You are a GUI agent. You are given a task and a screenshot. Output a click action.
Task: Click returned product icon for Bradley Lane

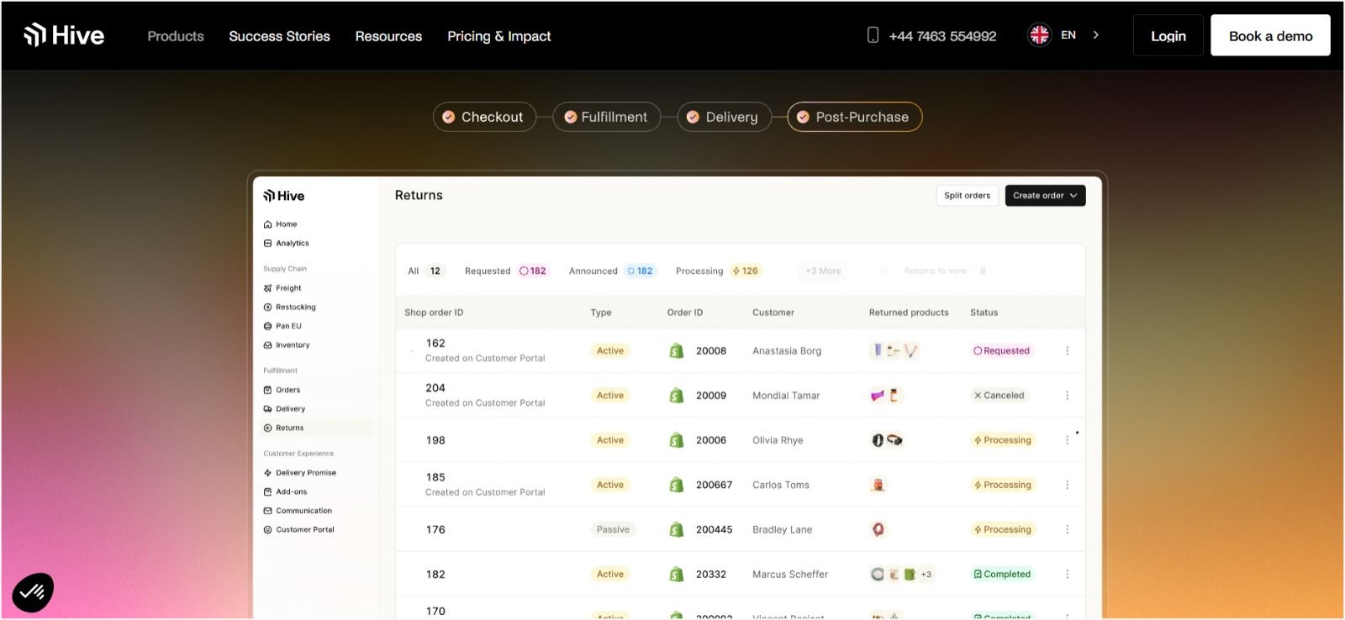(x=878, y=529)
